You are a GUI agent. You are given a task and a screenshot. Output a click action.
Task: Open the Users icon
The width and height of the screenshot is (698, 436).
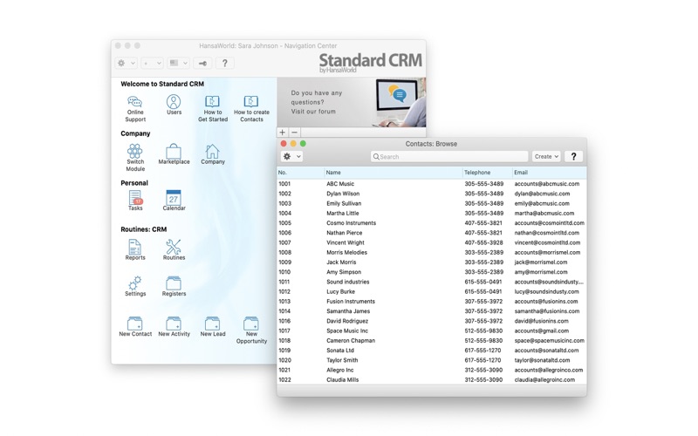[174, 105]
